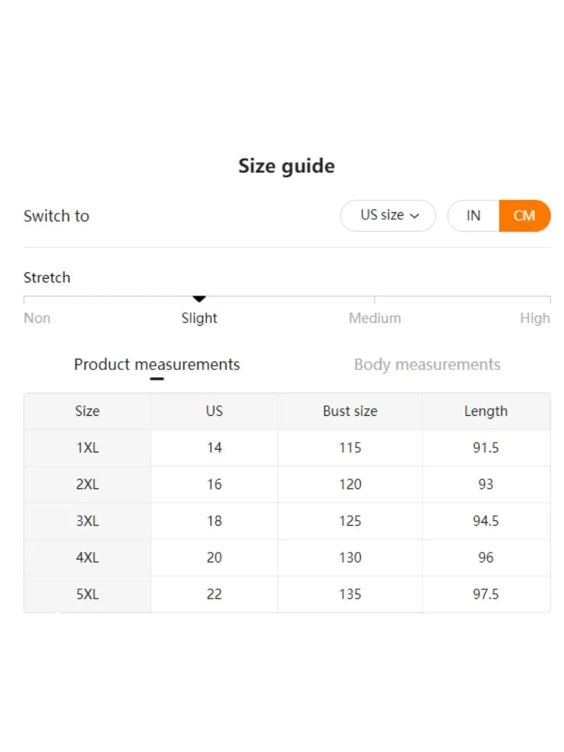Click the High stretch level label
Image resolution: width=564 pixels, height=752 pixels.
pyautogui.click(x=534, y=319)
